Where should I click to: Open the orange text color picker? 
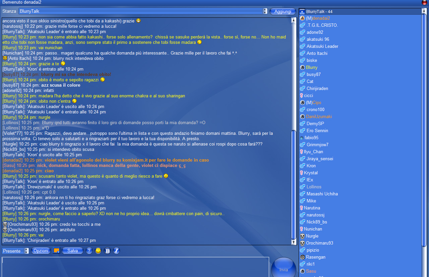[x=56, y=251]
